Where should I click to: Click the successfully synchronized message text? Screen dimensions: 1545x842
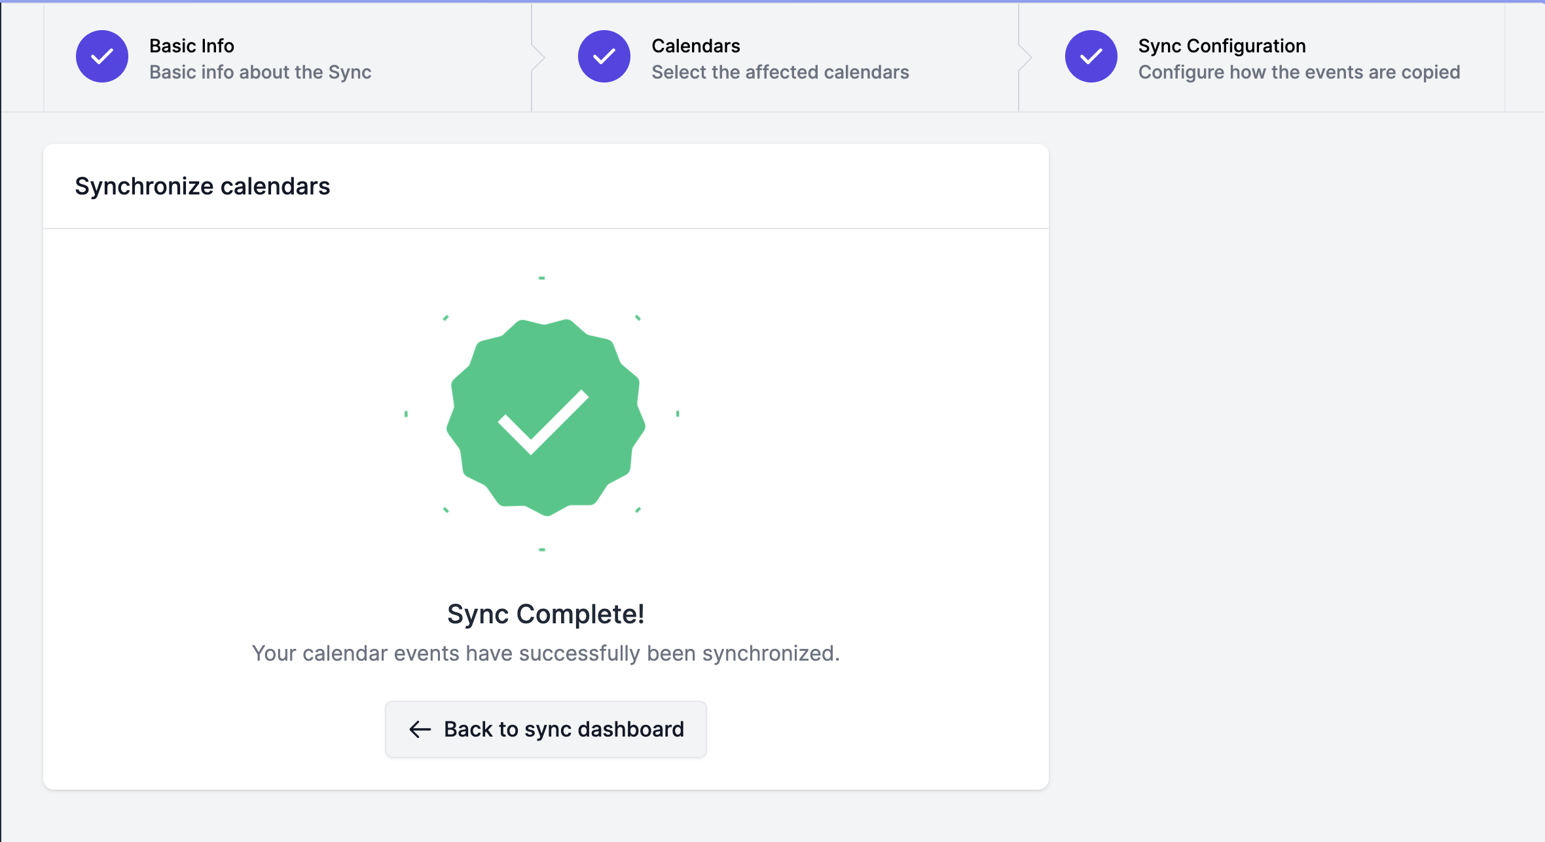pyautogui.click(x=545, y=653)
